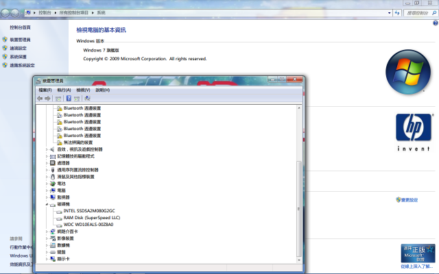Expand the 通用序列匯流排控制器 node
Image resolution: width=439 pixels, height=274 pixels.
47,170
